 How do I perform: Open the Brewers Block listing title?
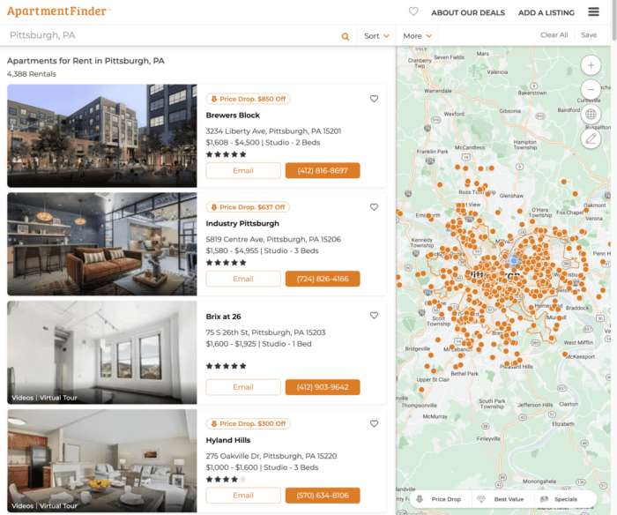(x=233, y=116)
